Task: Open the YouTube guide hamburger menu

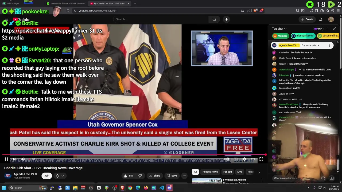Action: point(6,19)
